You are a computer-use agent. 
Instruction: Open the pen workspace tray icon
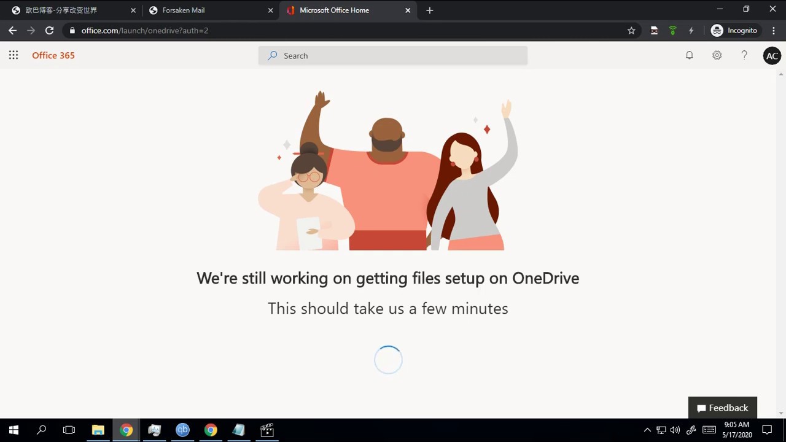(691, 430)
